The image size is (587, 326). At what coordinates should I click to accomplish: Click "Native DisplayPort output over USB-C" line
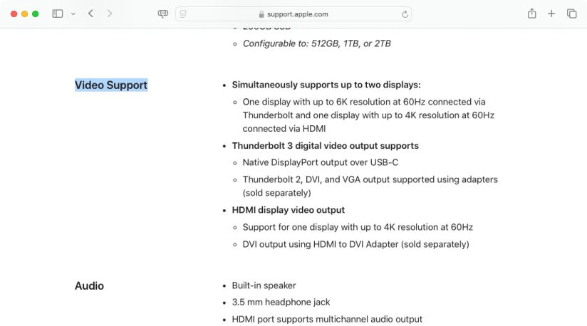coord(321,162)
